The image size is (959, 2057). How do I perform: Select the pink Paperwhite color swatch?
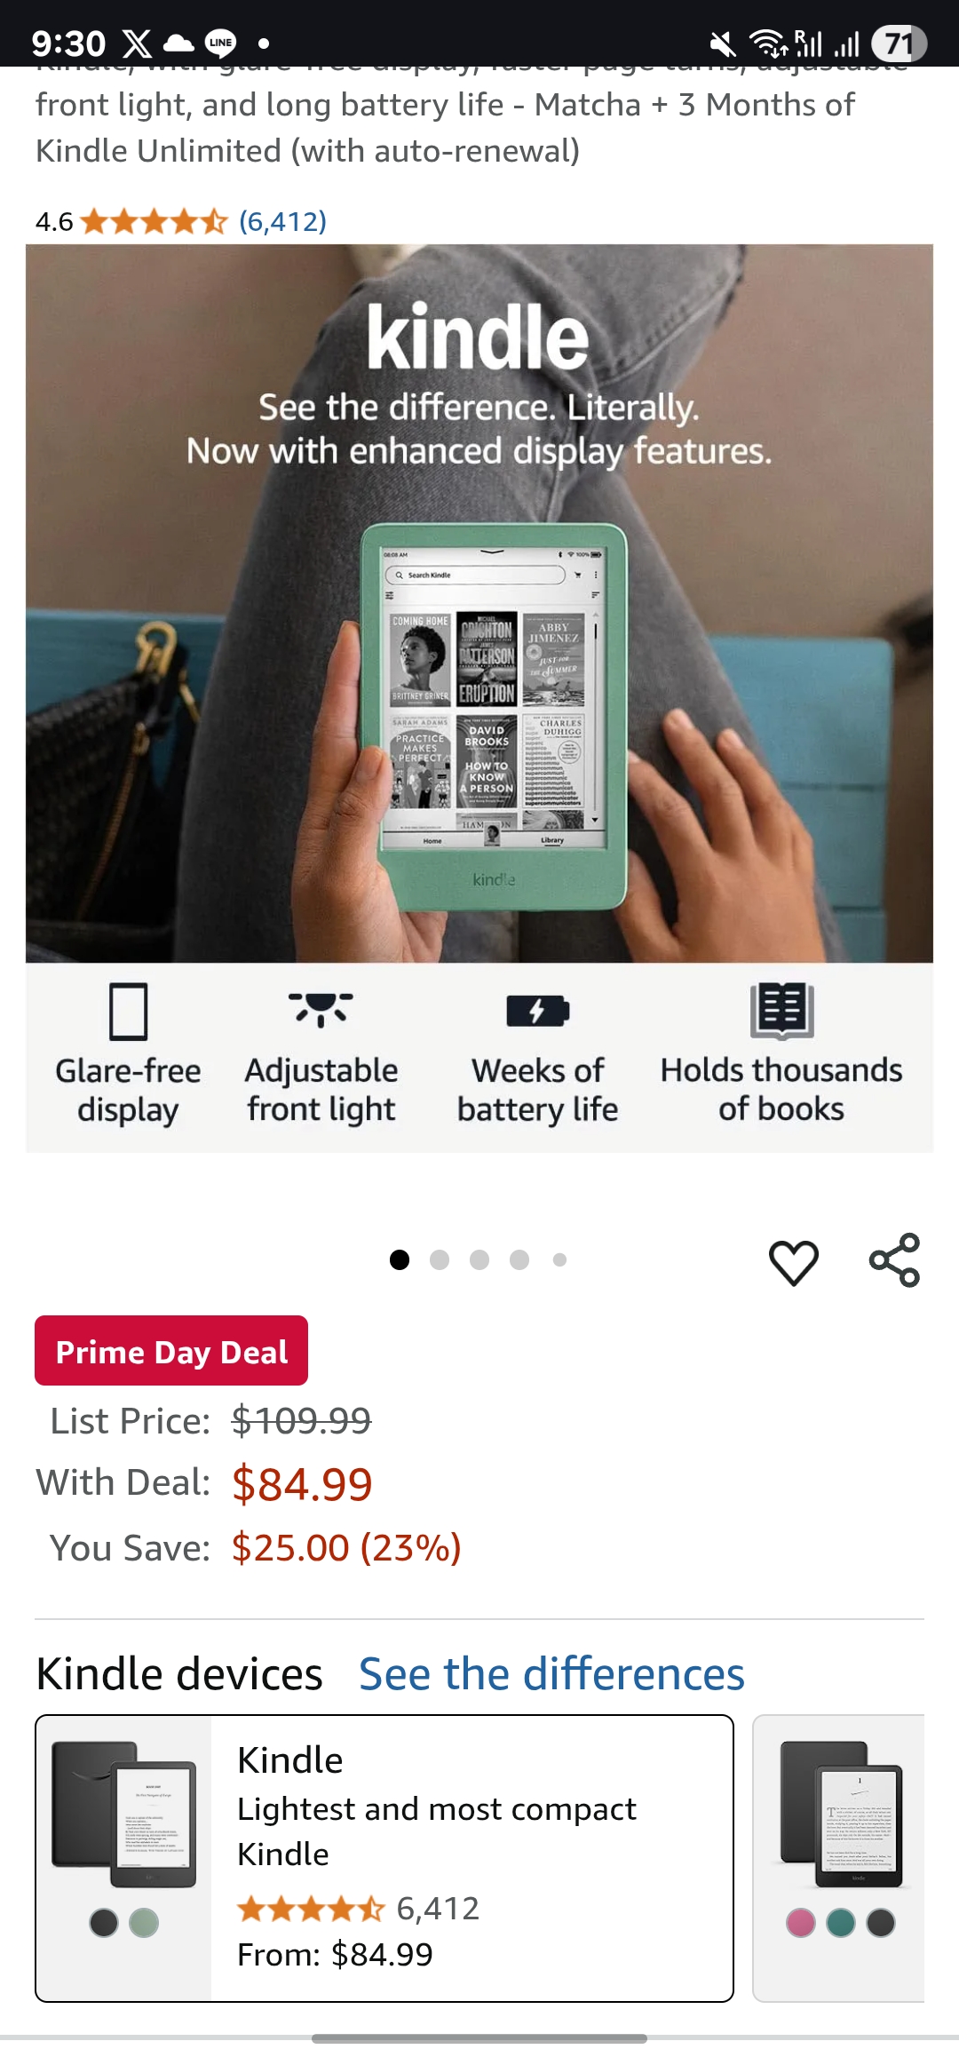tap(801, 1923)
